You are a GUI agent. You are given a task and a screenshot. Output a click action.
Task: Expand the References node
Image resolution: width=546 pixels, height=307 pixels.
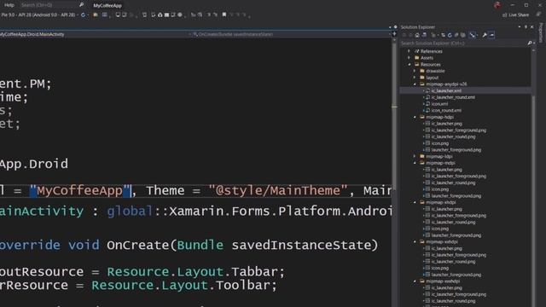(x=409, y=51)
